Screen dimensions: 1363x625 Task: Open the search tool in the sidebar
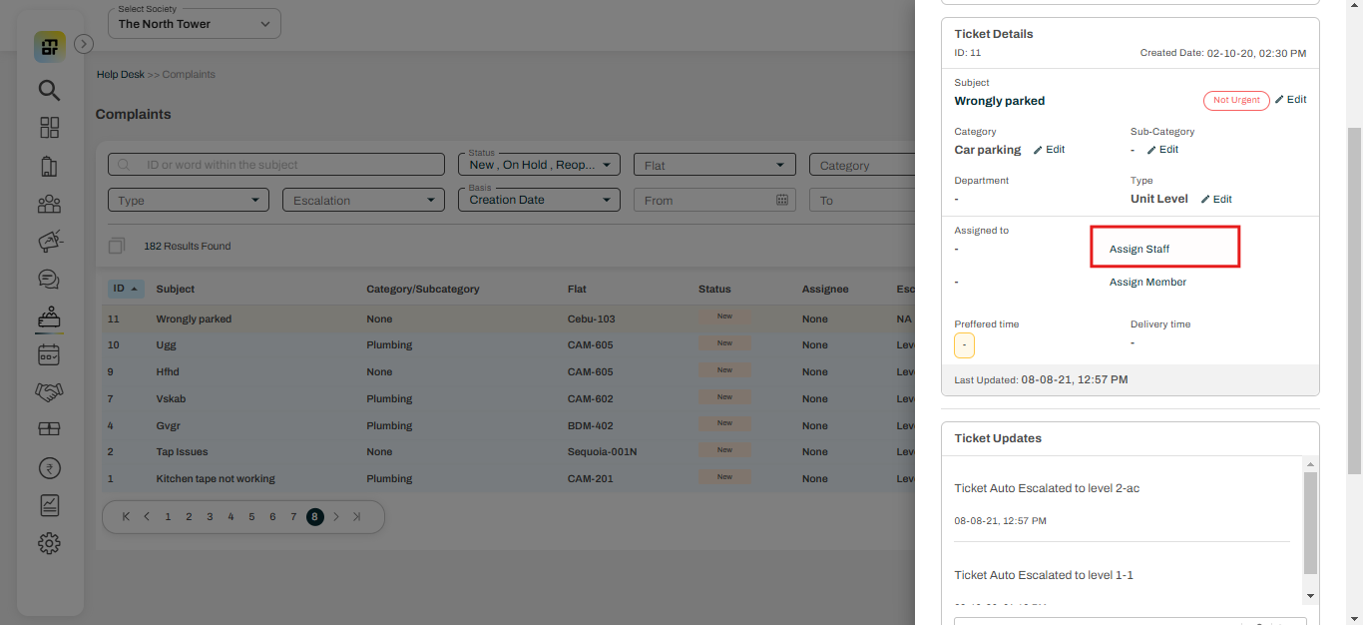pyautogui.click(x=49, y=90)
